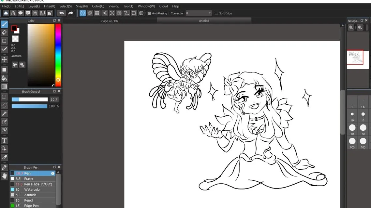Viewport: 371px width, 208px height.
Task: Select the Magic Wand tool
Action: click(4, 113)
